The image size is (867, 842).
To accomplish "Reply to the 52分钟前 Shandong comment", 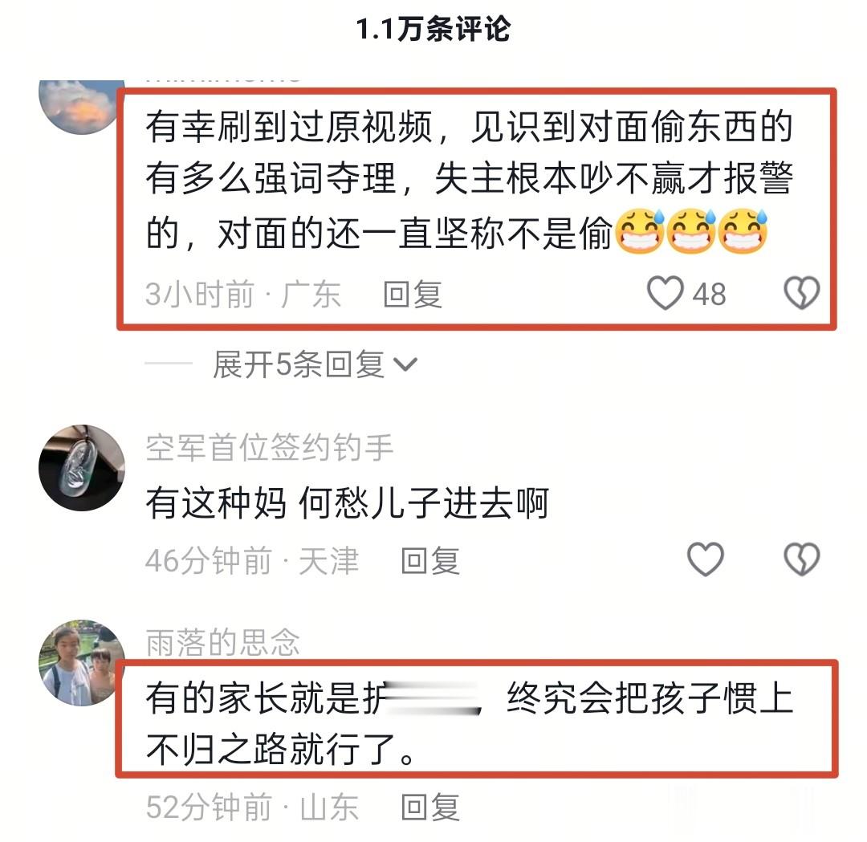I will pyautogui.click(x=429, y=807).
